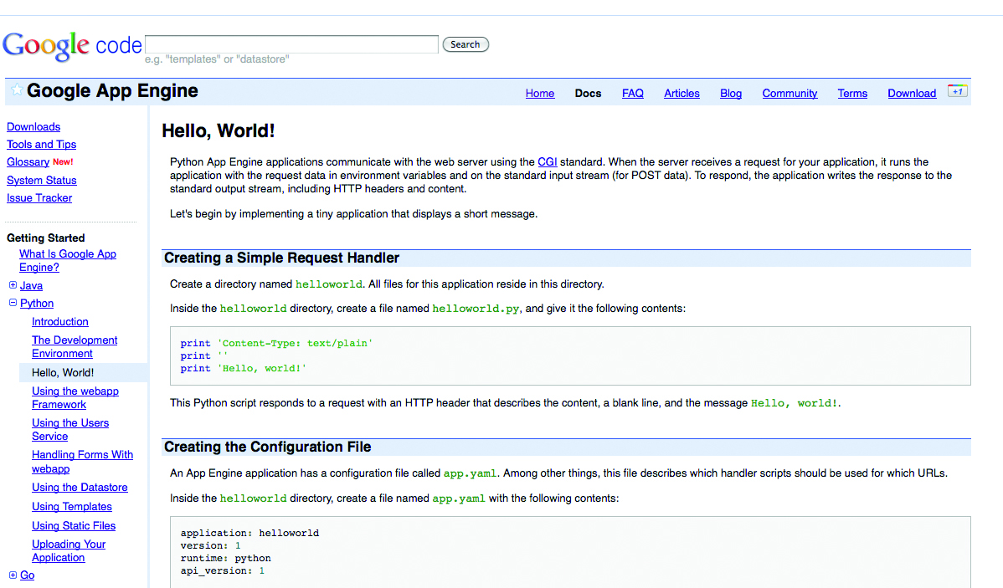Open the Download tab
Screen dimensions: 1003x588
coord(912,94)
